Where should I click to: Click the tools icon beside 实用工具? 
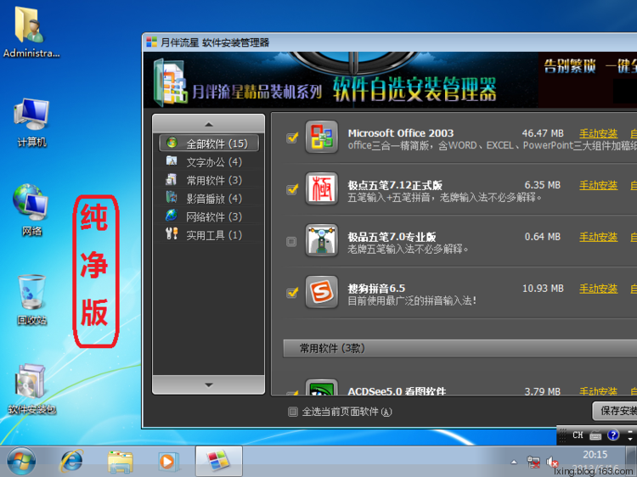(x=172, y=233)
